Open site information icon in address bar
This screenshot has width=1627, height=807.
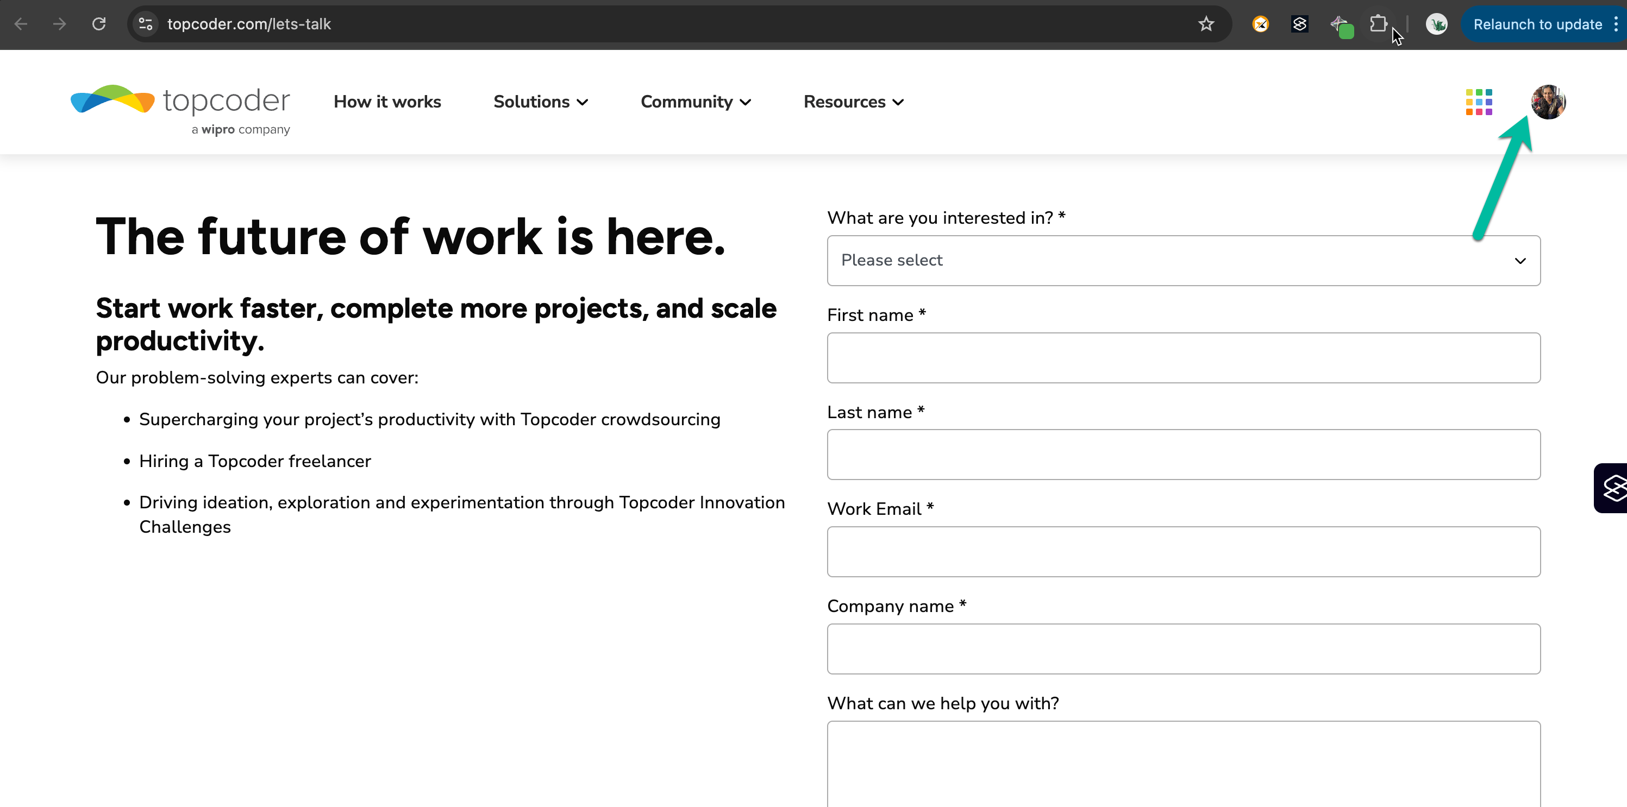click(146, 24)
